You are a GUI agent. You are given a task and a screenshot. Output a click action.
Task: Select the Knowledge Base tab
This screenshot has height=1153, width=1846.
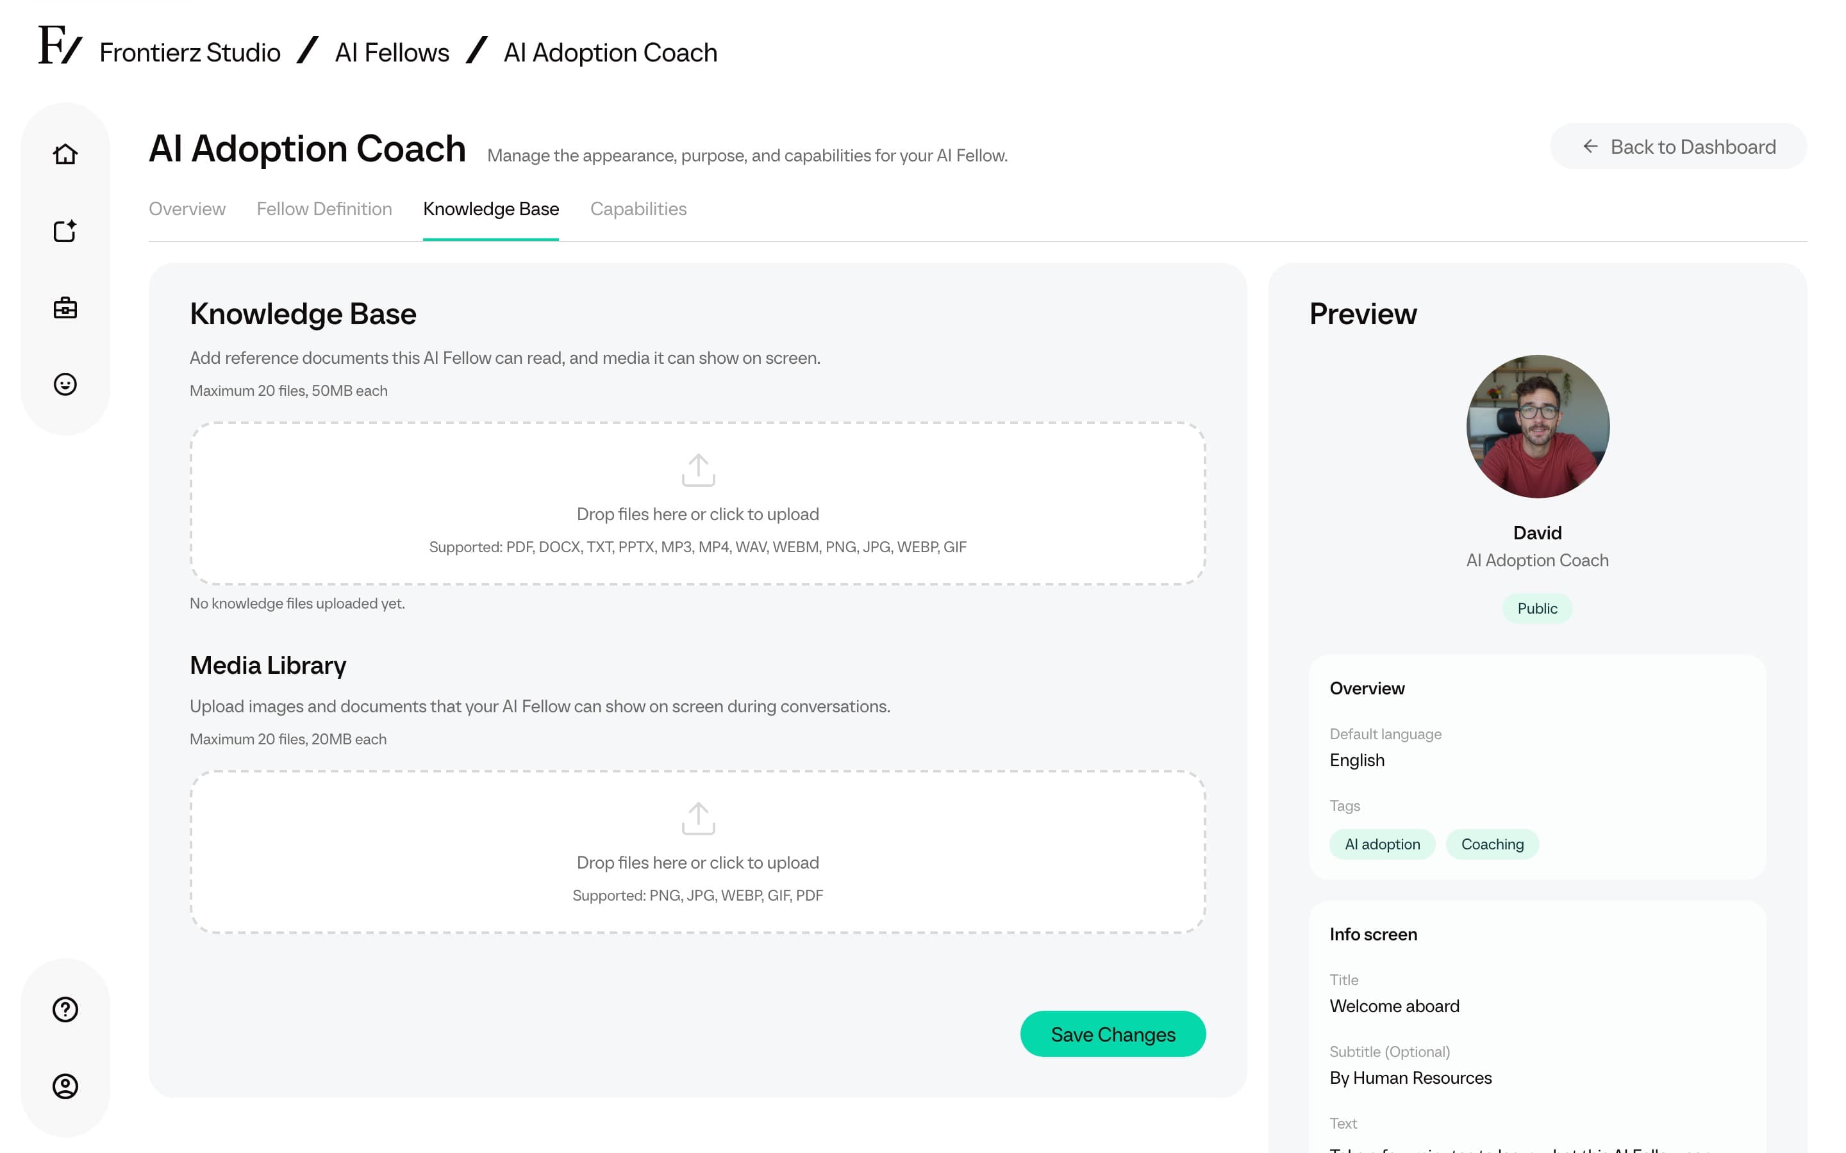491,209
